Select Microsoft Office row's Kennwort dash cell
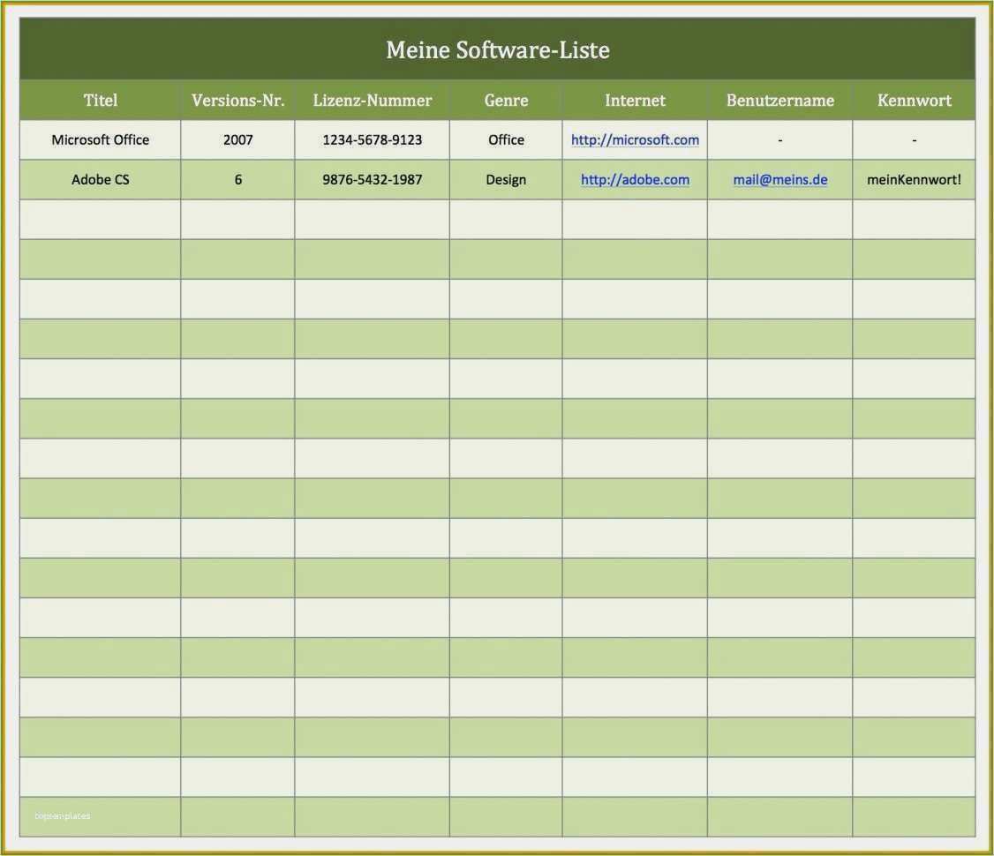The height and width of the screenshot is (856, 994). 915,140
